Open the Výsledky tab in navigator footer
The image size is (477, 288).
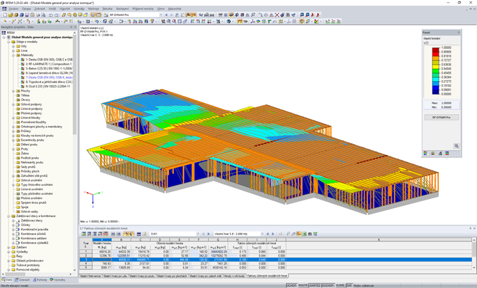tap(58, 280)
